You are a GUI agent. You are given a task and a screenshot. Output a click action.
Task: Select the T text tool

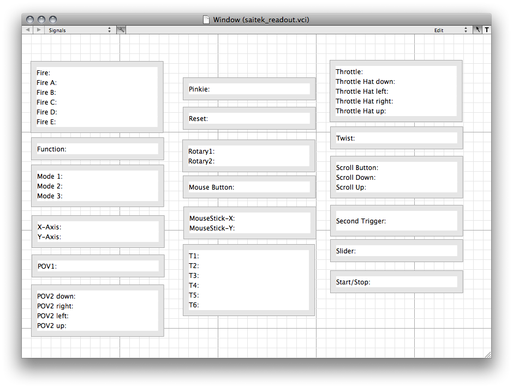(486, 30)
